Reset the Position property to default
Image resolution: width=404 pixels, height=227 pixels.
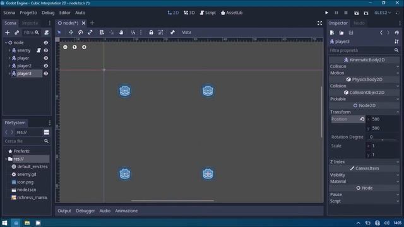point(362,119)
